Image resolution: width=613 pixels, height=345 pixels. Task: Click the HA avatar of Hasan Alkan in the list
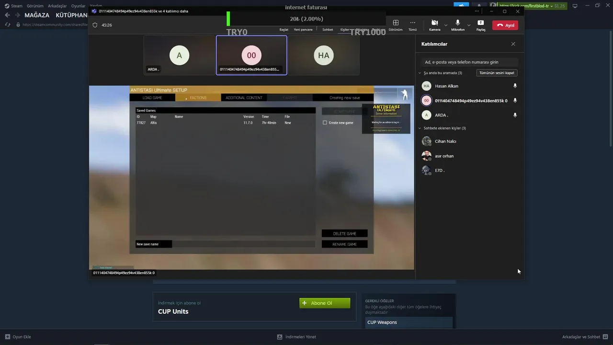426,86
